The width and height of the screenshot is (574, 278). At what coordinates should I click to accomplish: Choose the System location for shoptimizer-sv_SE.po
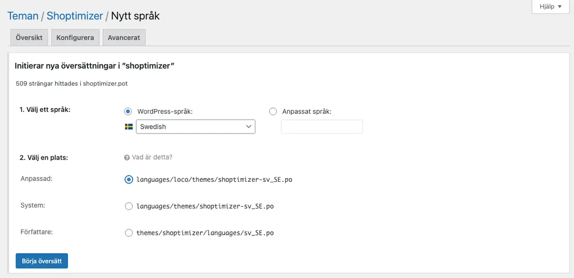pyautogui.click(x=129, y=206)
